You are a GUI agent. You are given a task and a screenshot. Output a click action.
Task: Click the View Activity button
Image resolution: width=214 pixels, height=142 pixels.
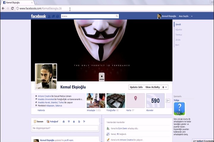coord(152,87)
